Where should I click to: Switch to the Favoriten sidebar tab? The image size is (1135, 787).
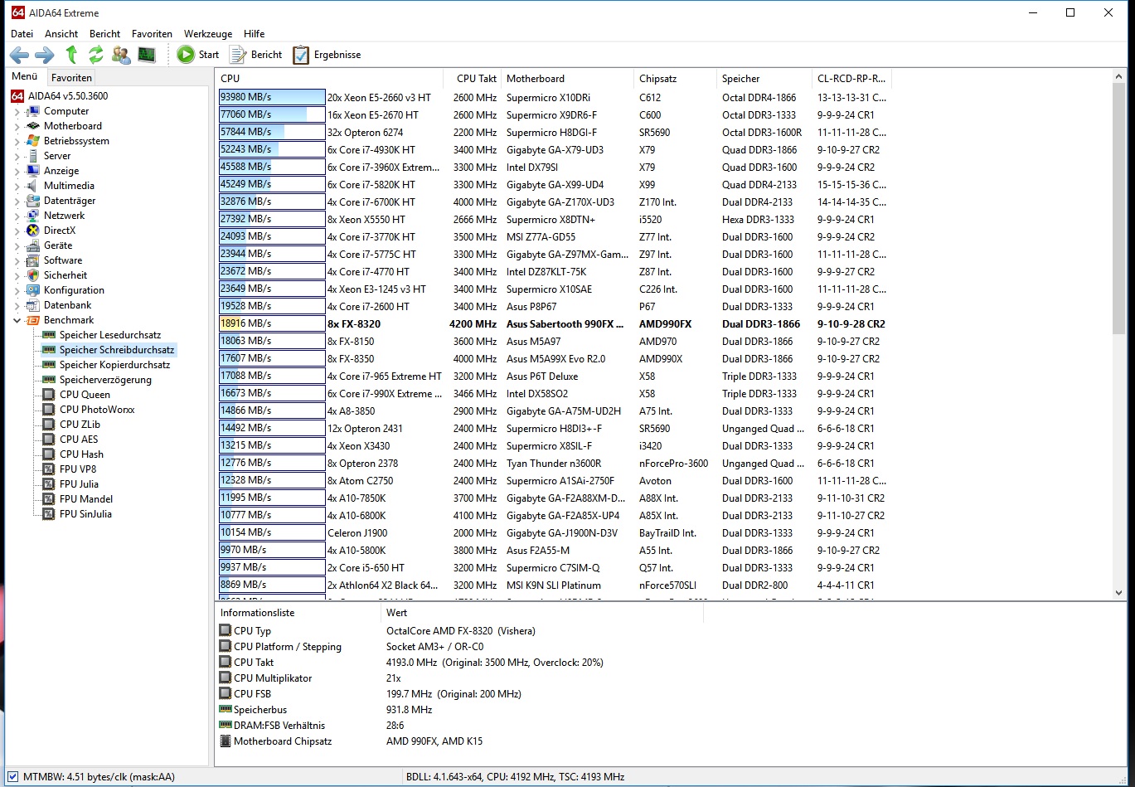click(x=71, y=78)
